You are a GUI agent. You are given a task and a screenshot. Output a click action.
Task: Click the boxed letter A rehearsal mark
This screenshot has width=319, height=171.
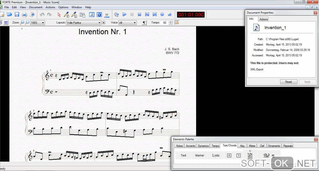[229, 155]
